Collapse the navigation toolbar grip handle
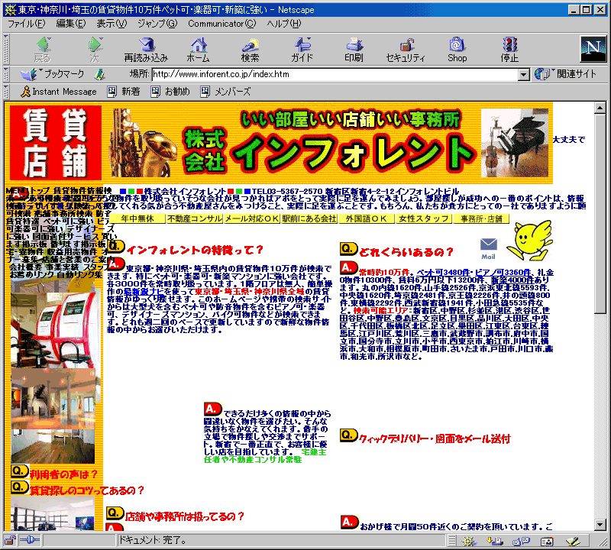The width and height of the screenshot is (611, 550). click(x=6, y=50)
